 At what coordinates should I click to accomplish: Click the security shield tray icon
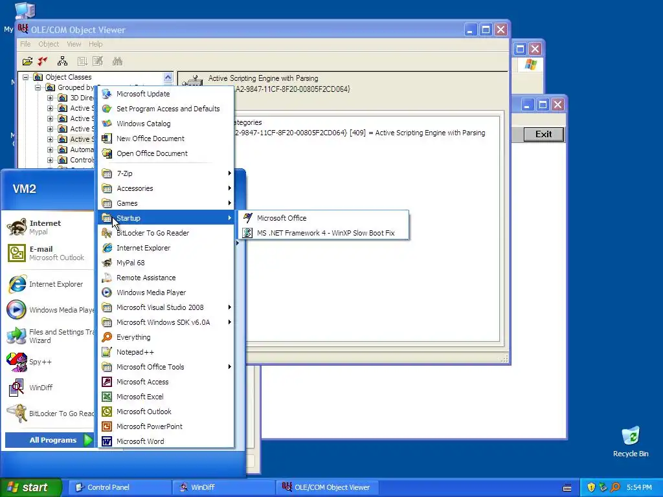pyautogui.click(x=591, y=487)
